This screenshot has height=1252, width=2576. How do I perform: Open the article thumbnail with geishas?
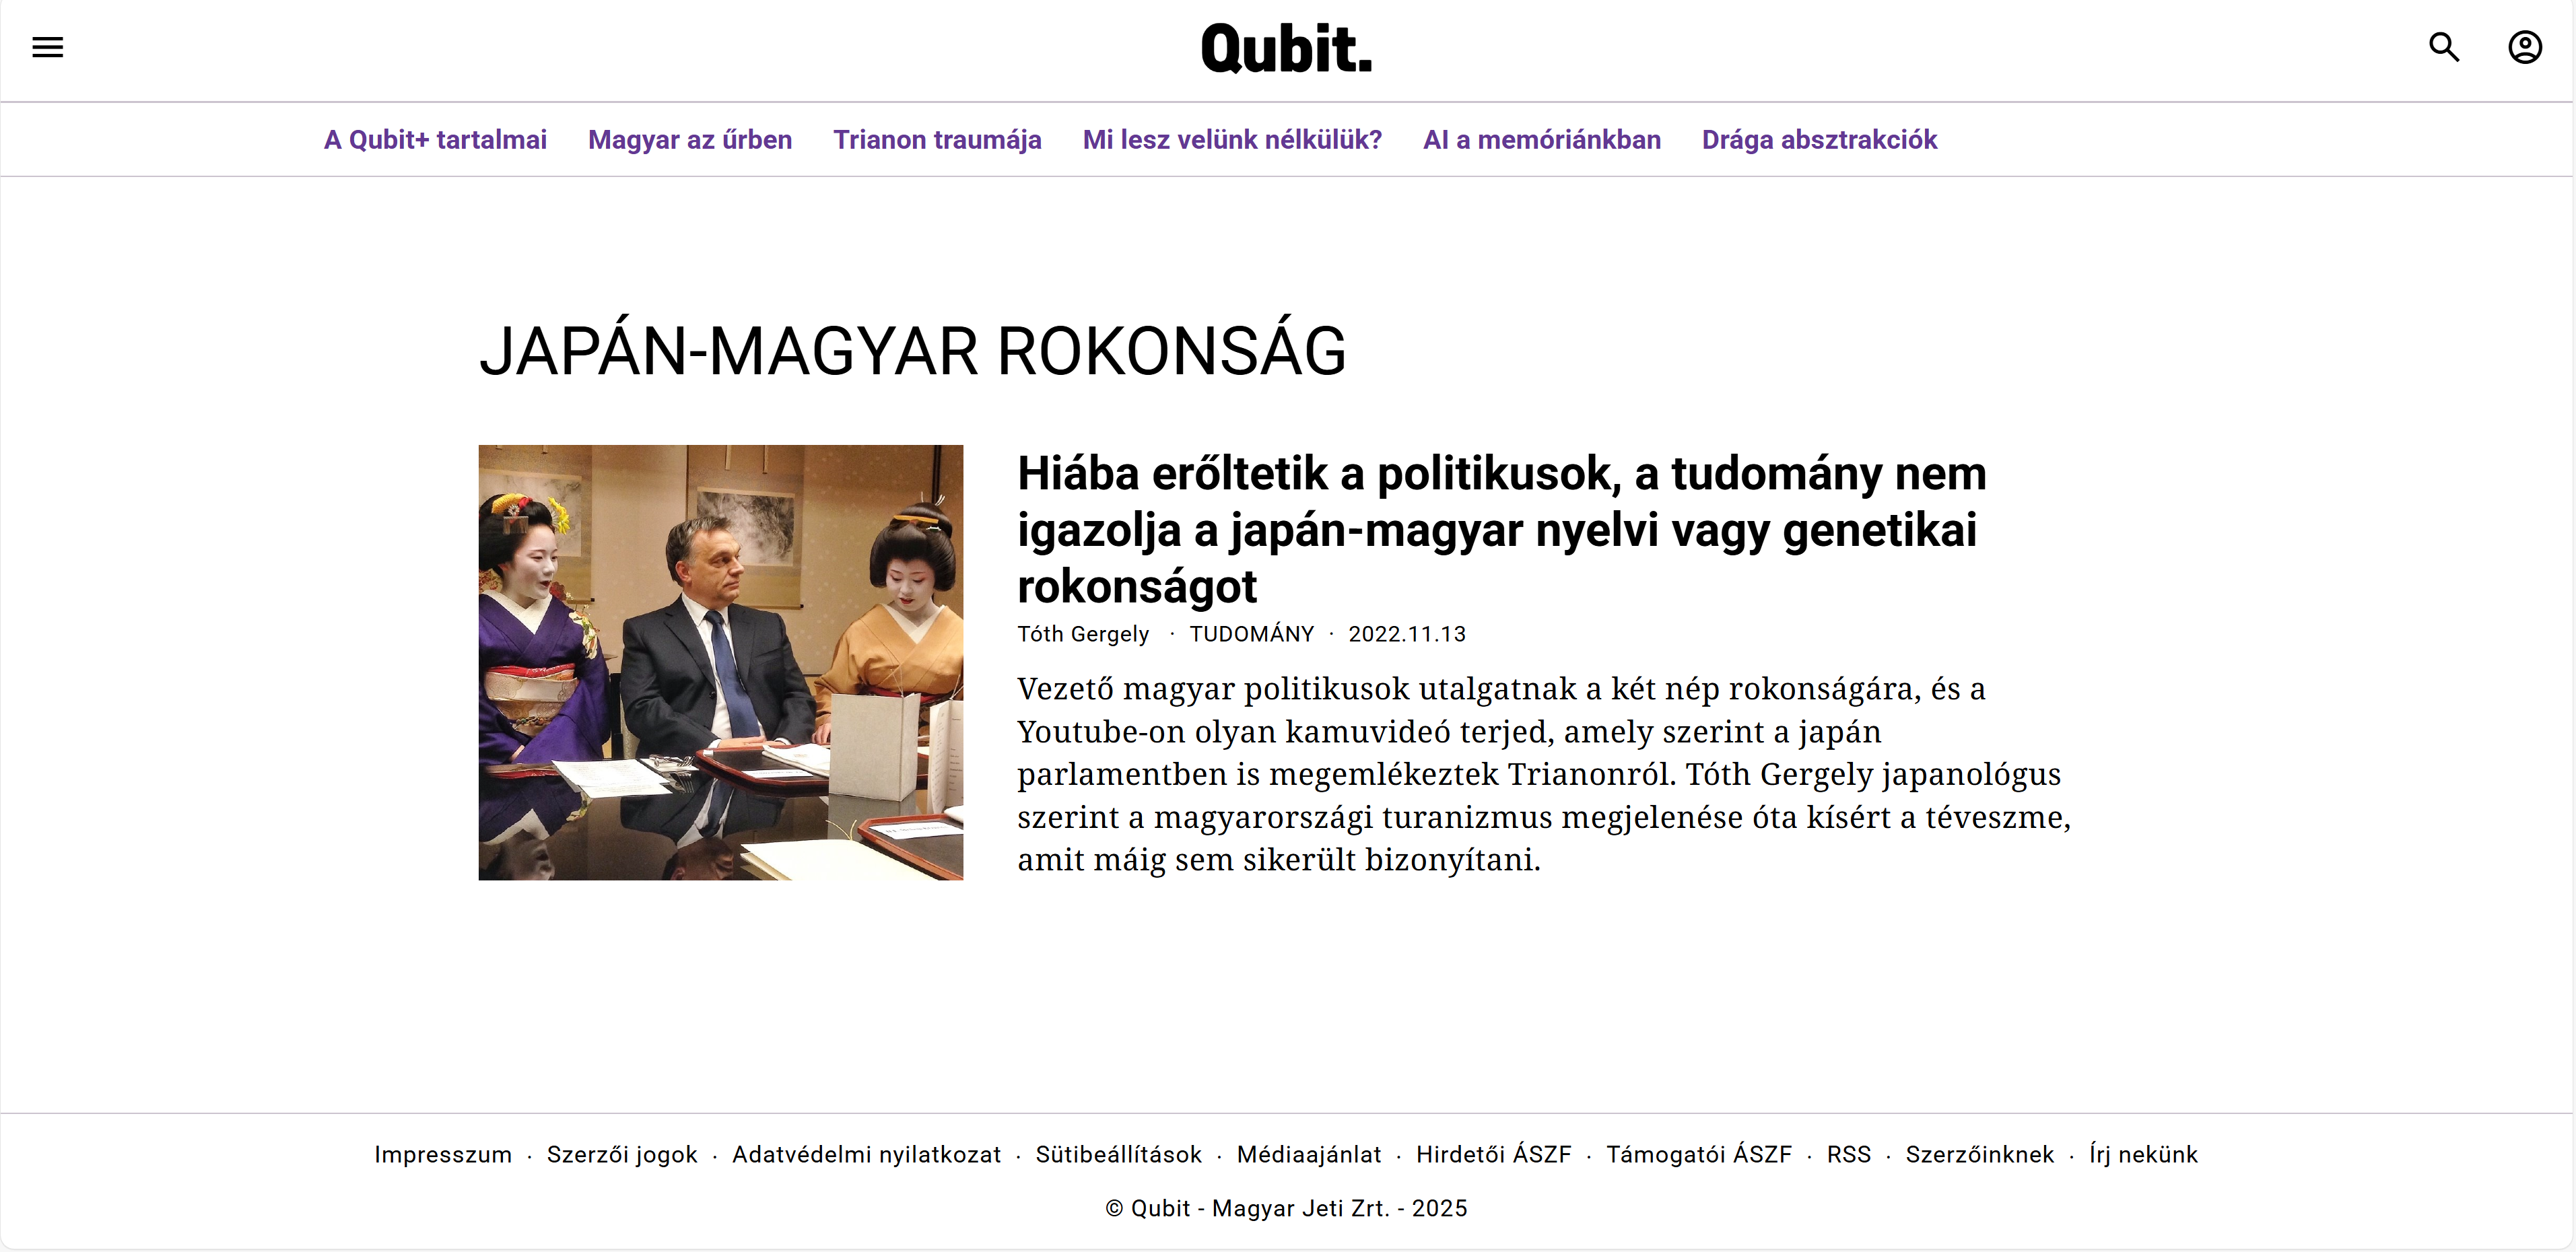(x=721, y=662)
